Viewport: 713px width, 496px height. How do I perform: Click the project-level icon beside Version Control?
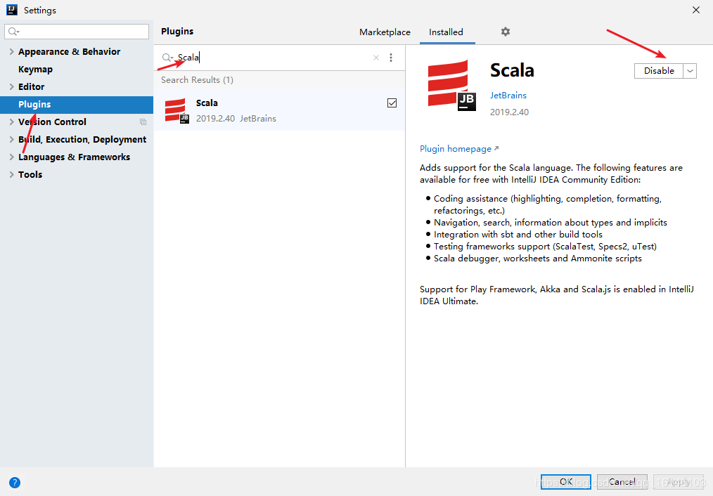(143, 122)
